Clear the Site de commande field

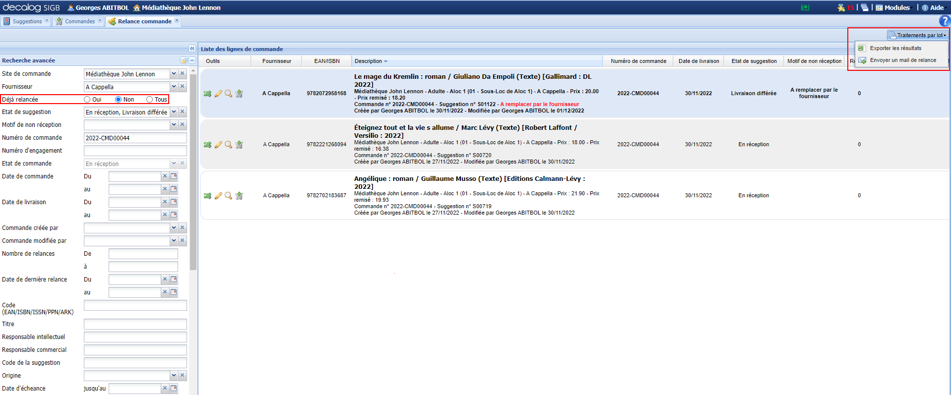pyautogui.click(x=183, y=73)
